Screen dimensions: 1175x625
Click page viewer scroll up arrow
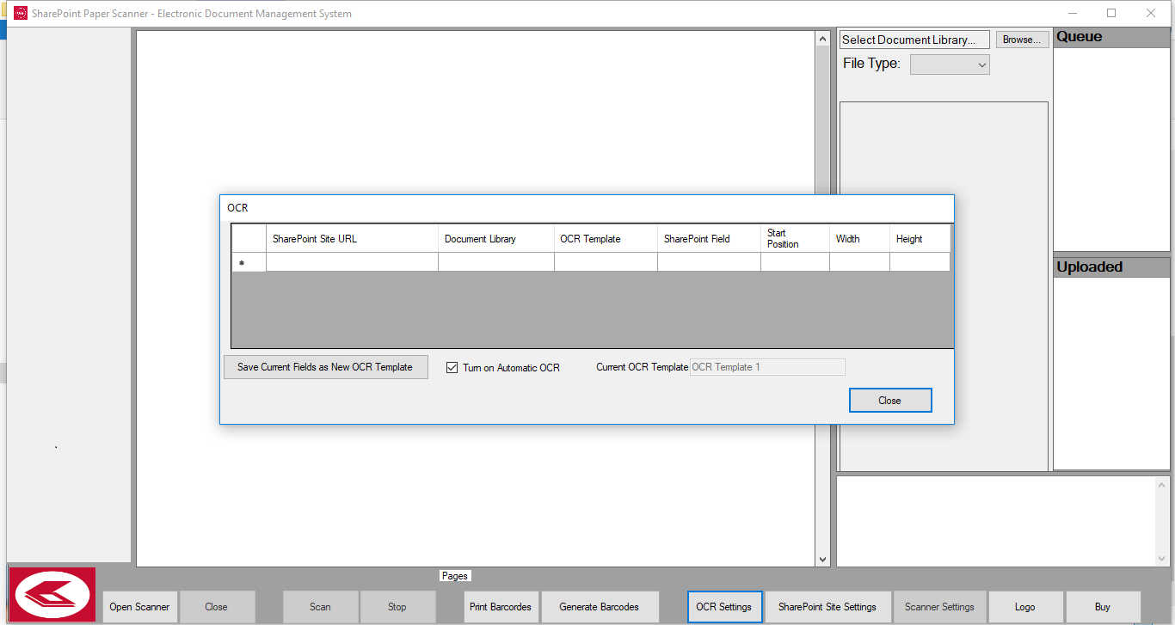[822, 39]
